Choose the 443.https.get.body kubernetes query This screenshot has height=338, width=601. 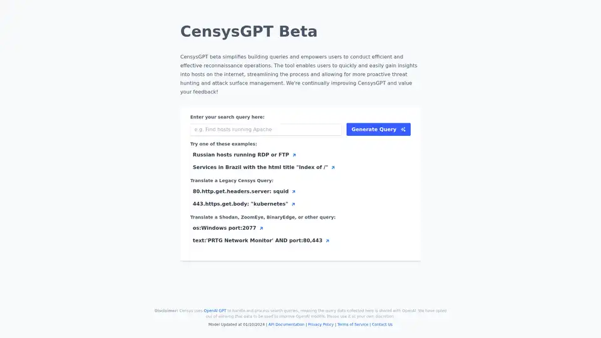pos(240,204)
